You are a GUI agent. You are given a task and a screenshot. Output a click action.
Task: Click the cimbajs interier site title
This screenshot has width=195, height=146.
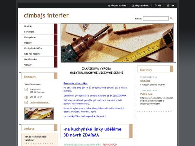pos(46,16)
